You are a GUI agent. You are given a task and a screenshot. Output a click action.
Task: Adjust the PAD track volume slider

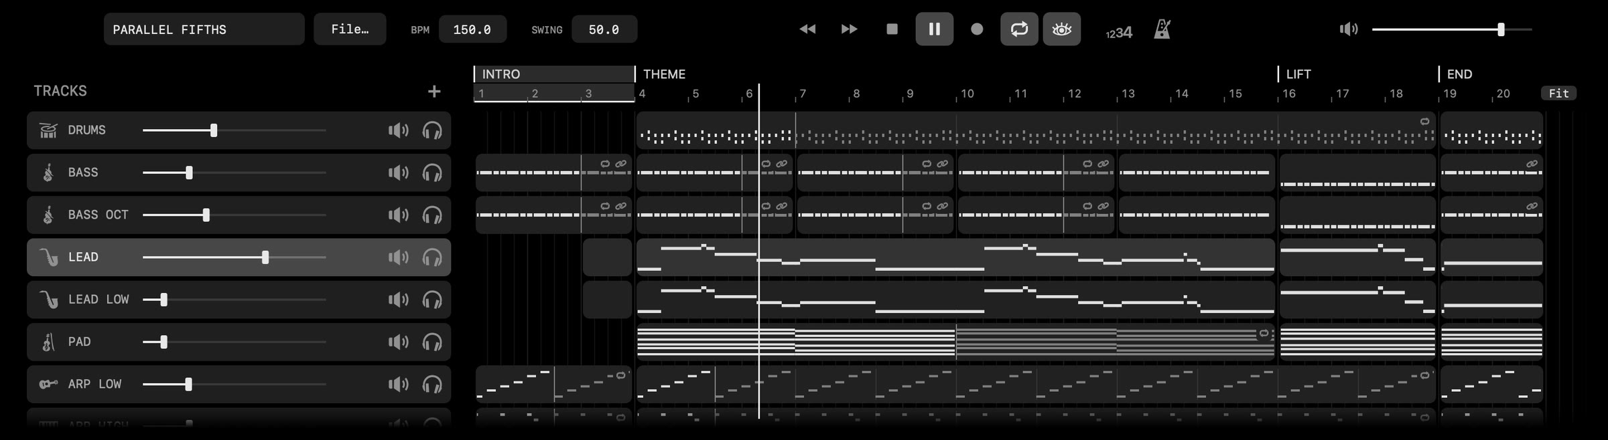[x=234, y=342]
